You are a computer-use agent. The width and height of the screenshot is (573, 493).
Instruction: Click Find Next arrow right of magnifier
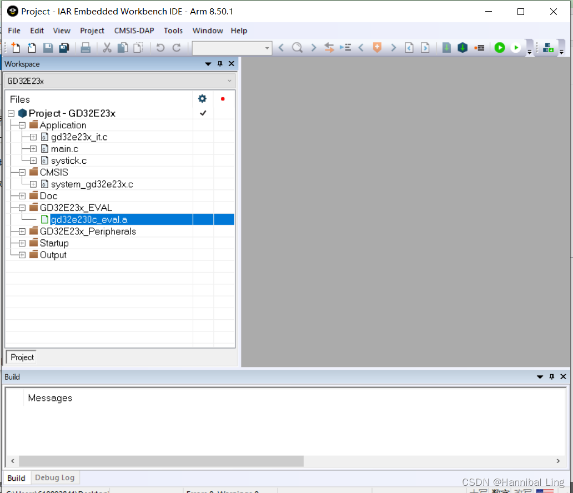coord(314,48)
